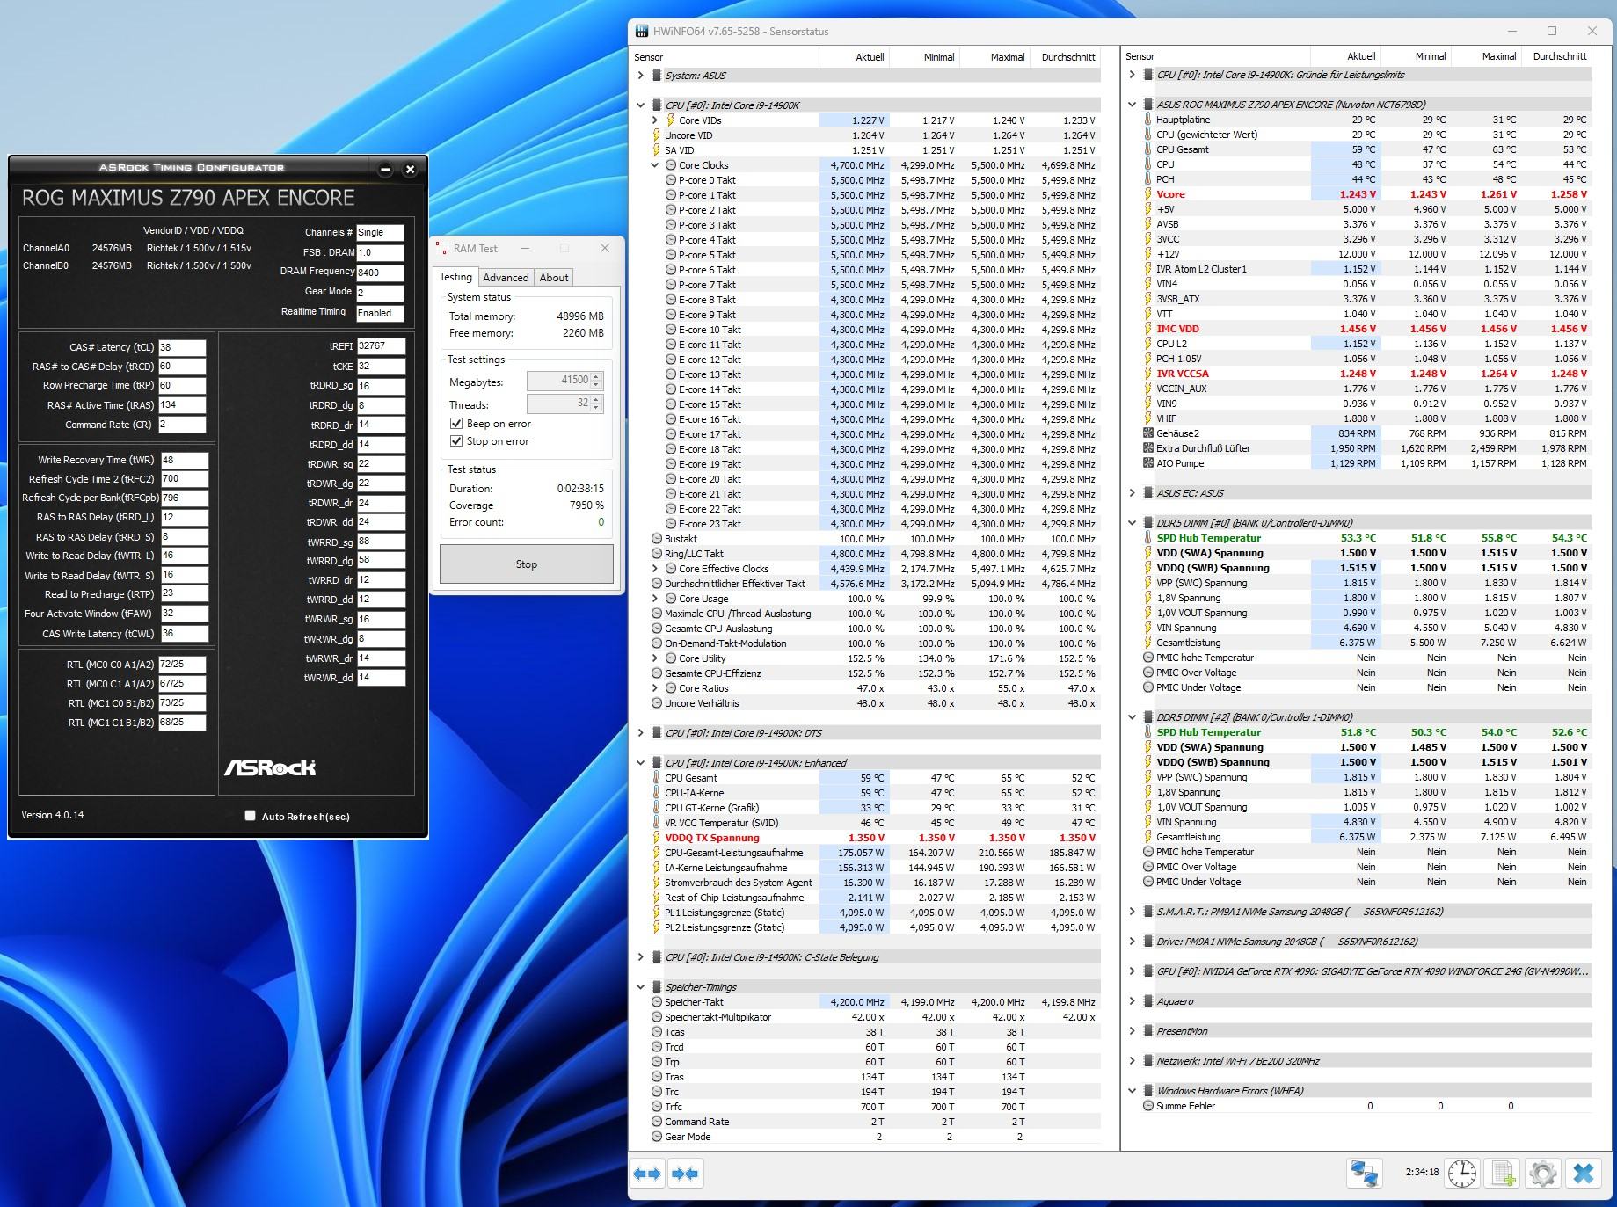Expand the Core Usage row
This screenshot has width=1617, height=1207.
654,599
